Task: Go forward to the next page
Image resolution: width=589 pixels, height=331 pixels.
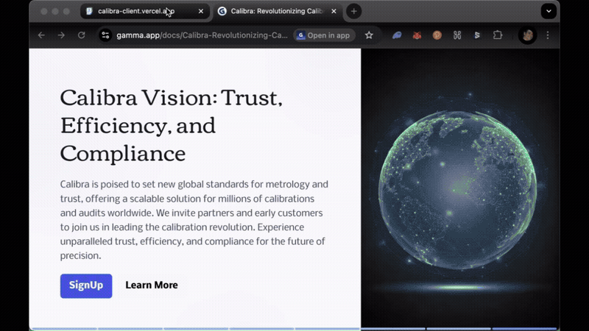Action: tap(61, 35)
